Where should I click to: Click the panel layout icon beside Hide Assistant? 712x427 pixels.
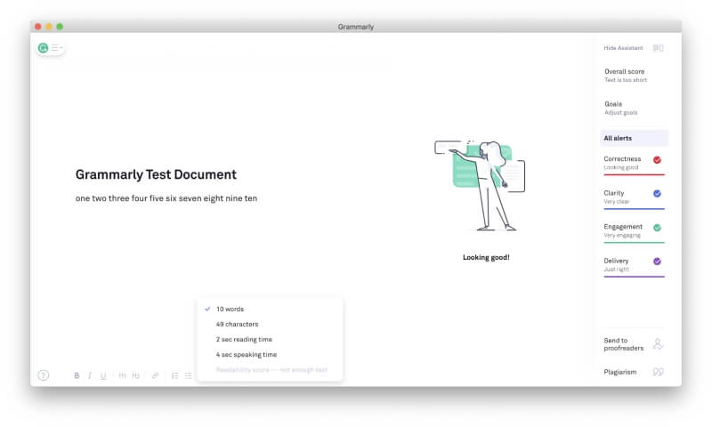[658, 48]
